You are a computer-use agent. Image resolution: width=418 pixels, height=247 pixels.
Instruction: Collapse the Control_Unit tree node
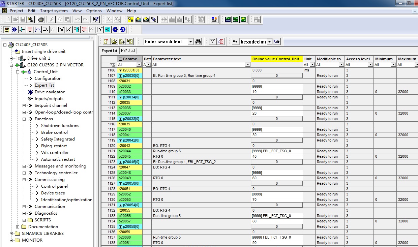pos(18,72)
